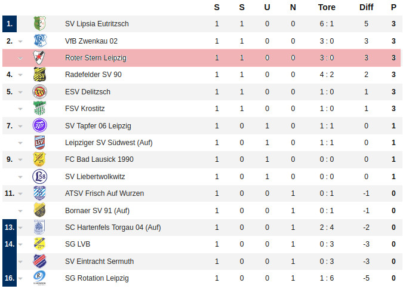Click the Diff column header
Screen dimensions: 403x289
point(366,8)
